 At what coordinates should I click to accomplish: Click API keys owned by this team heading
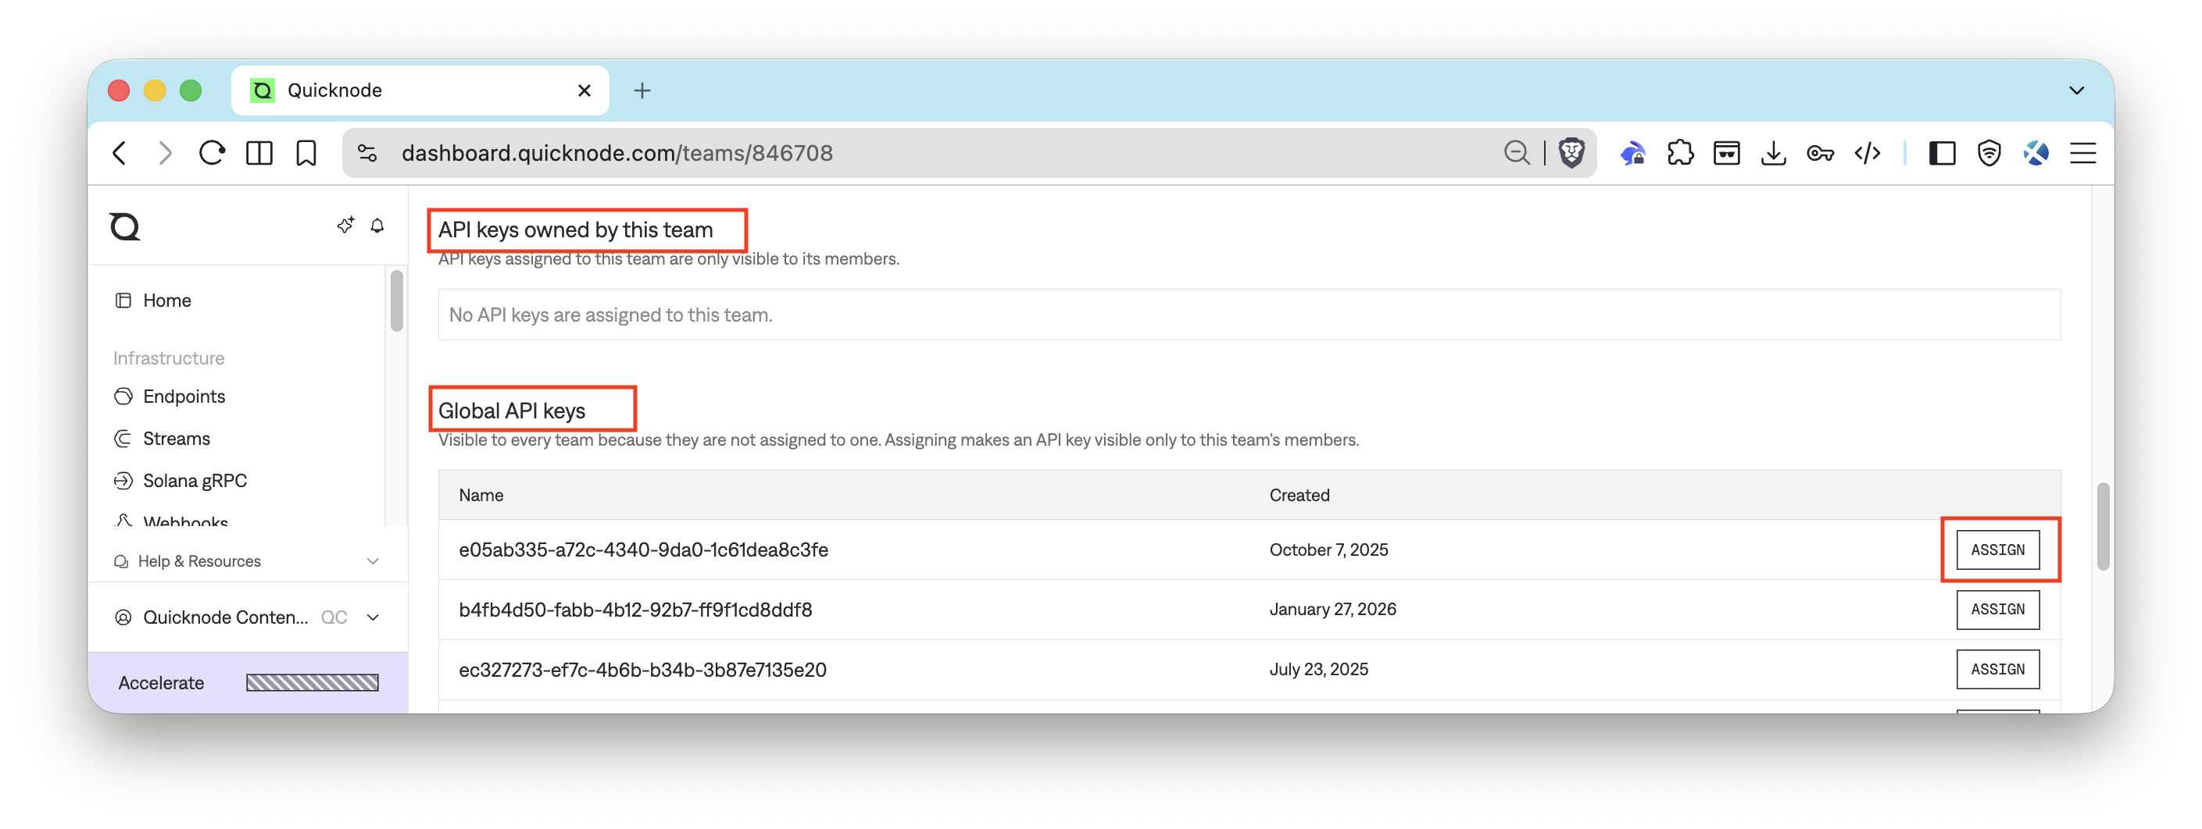coord(575,229)
